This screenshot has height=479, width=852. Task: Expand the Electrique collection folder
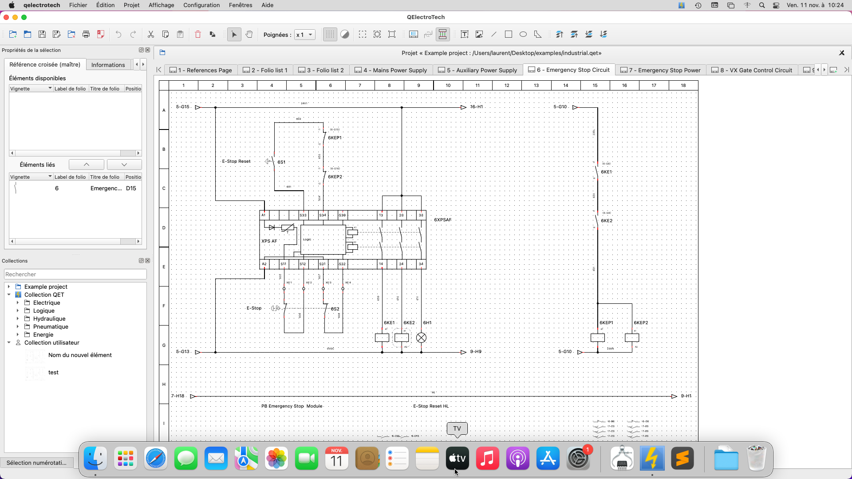pyautogui.click(x=18, y=302)
